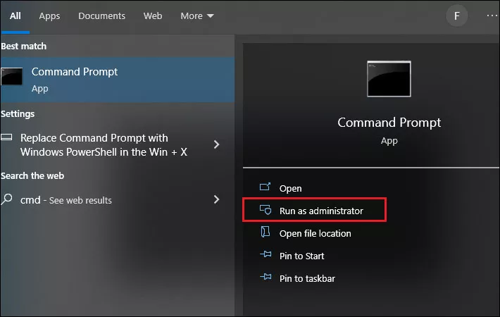Switch to the Apps tab
The width and height of the screenshot is (500, 317).
click(49, 16)
